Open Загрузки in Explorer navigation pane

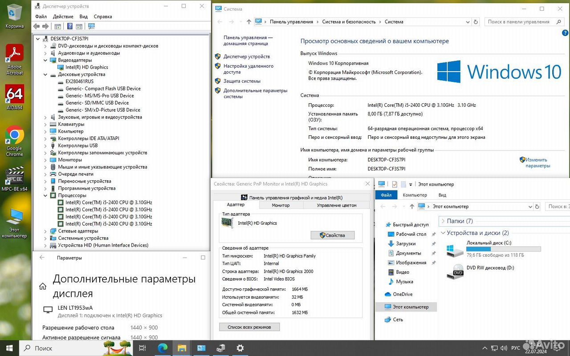406,244
